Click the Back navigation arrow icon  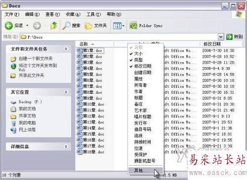(8, 26)
